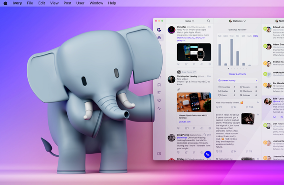Open the User menu in menu bar
This screenshot has height=185, width=284.
80,3
